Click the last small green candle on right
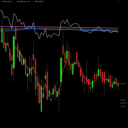This screenshot has height=128, width=128. coord(118,85)
